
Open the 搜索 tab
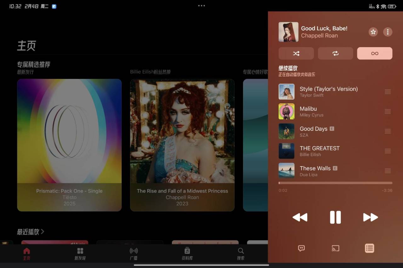(x=241, y=254)
